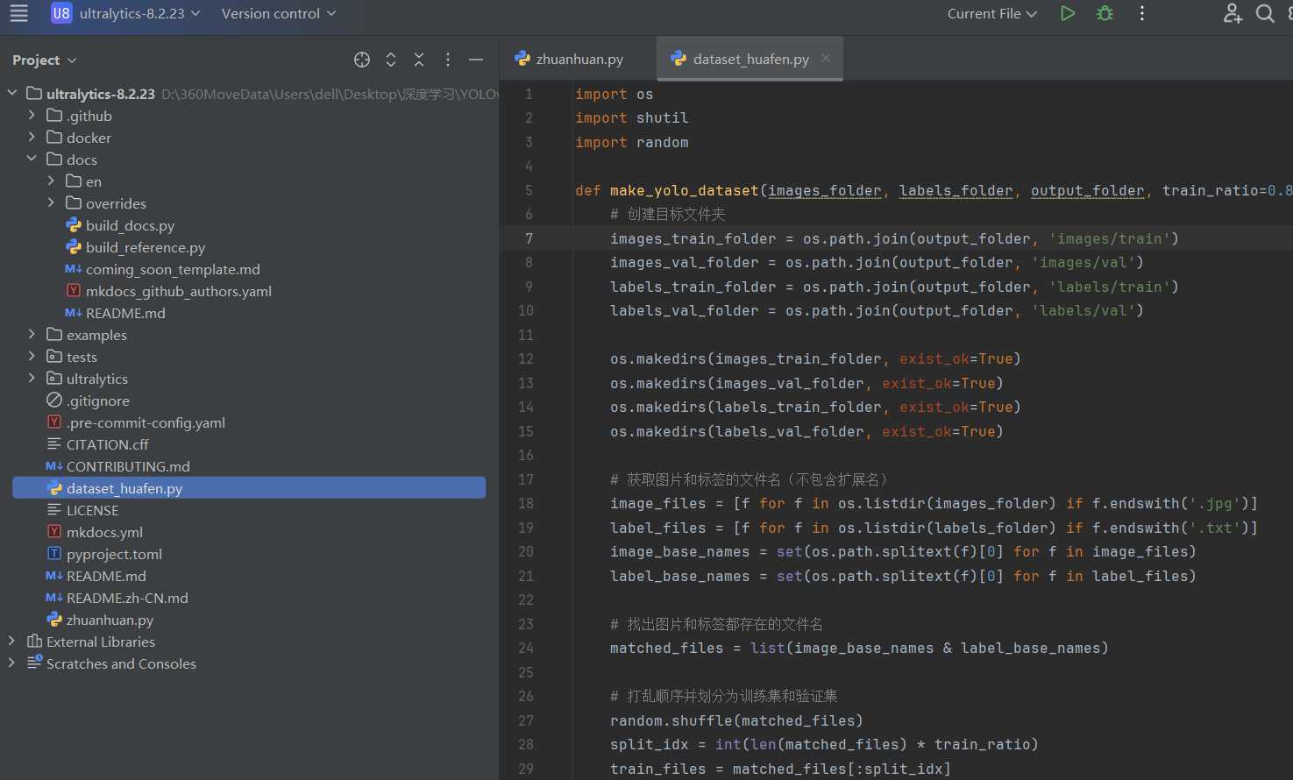Expand the examples folder
The image size is (1293, 780).
pos(32,334)
